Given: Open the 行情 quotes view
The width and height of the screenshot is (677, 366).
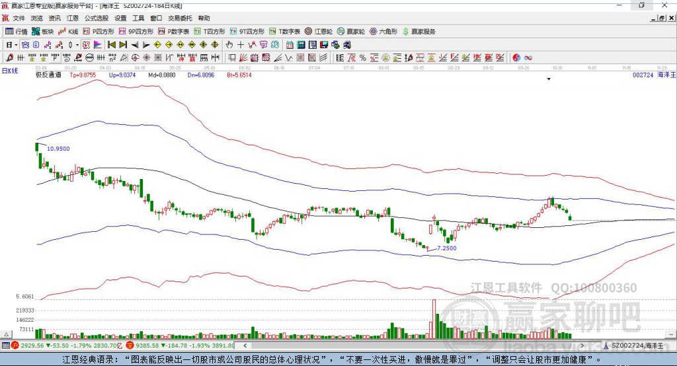Looking at the screenshot, I should tap(16, 32).
